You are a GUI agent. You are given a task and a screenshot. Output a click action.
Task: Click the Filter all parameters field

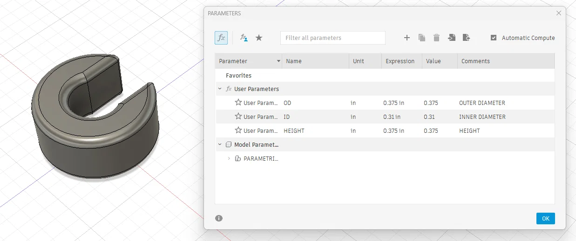333,38
